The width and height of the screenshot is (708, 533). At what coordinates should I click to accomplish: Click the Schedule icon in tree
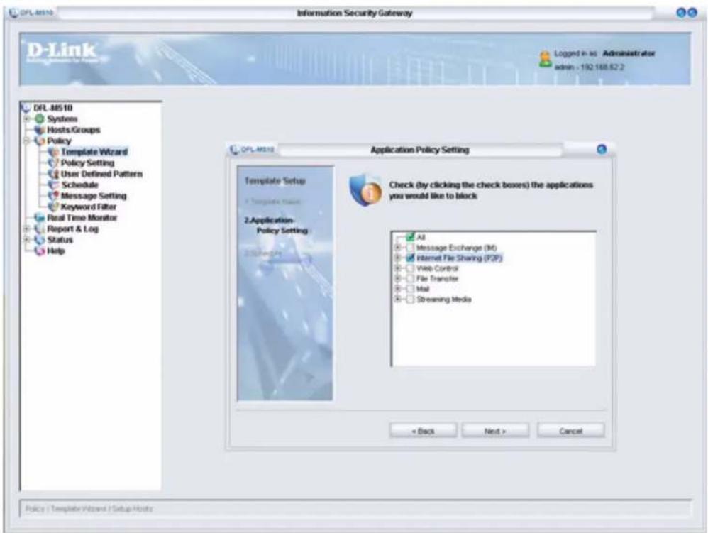click(53, 185)
